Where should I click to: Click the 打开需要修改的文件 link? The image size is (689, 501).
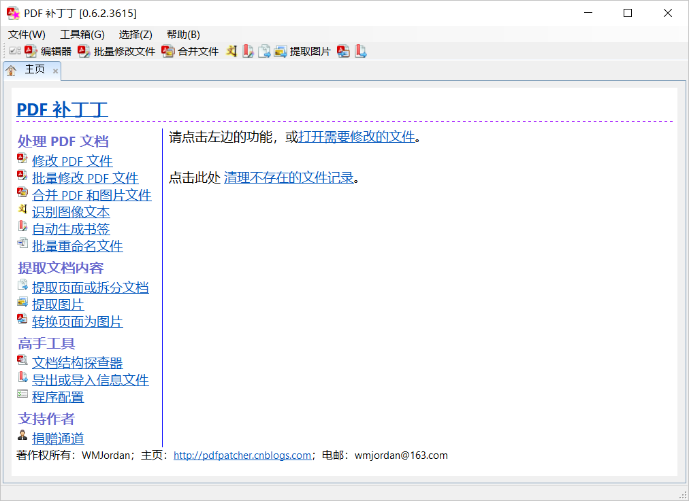point(357,137)
